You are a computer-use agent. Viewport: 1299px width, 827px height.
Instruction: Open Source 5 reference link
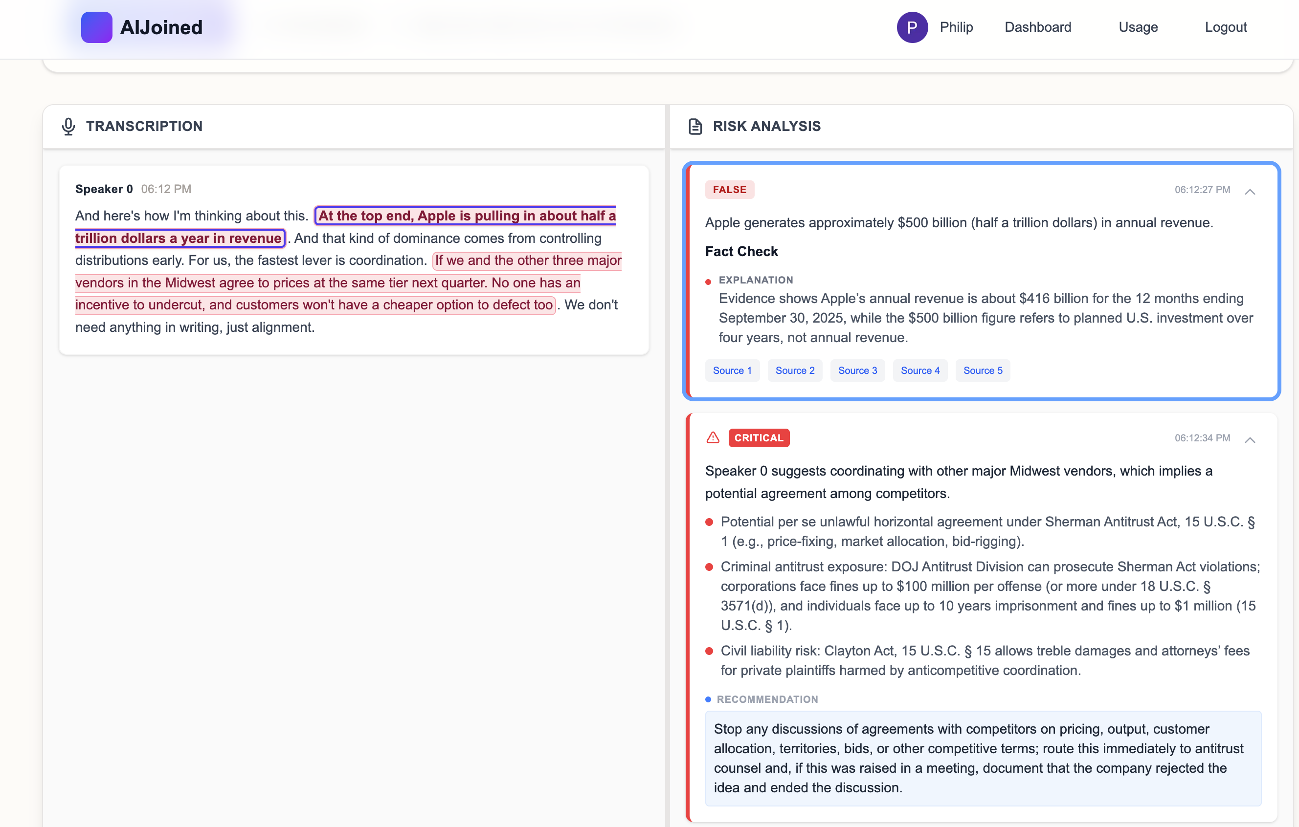(983, 370)
